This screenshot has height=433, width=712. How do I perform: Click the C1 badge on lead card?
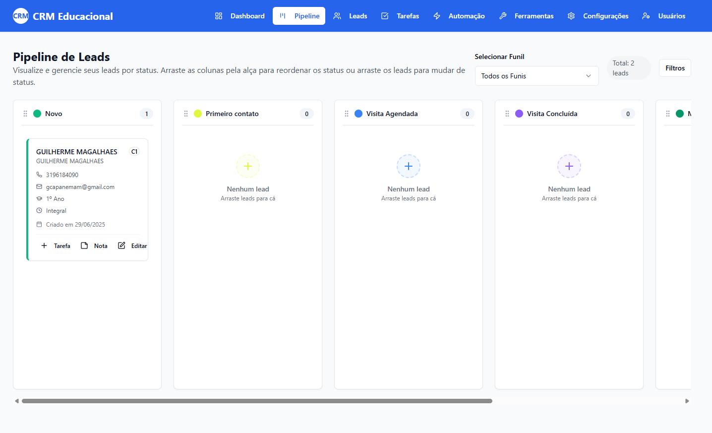(134, 152)
